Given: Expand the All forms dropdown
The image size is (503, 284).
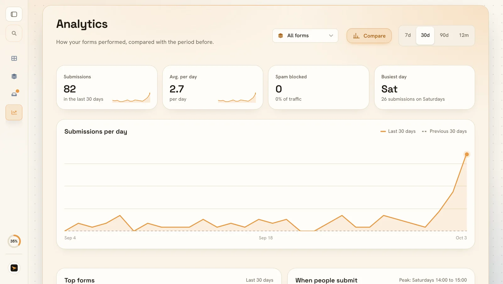Looking at the screenshot, I should [305, 36].
